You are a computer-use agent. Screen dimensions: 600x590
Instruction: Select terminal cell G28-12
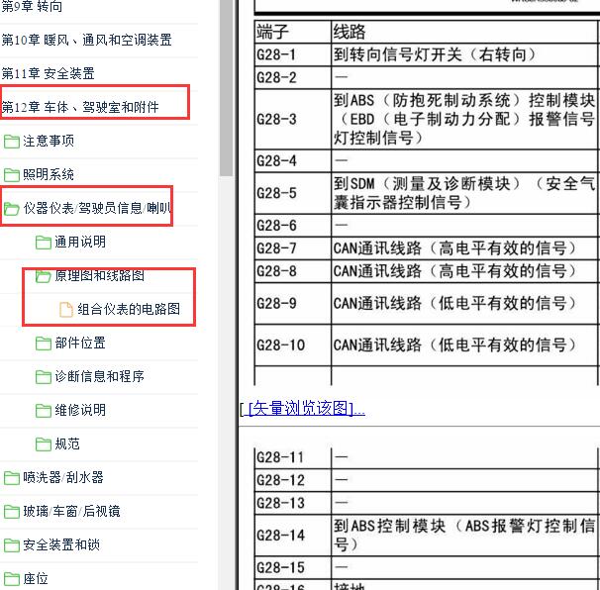point(293,480)
